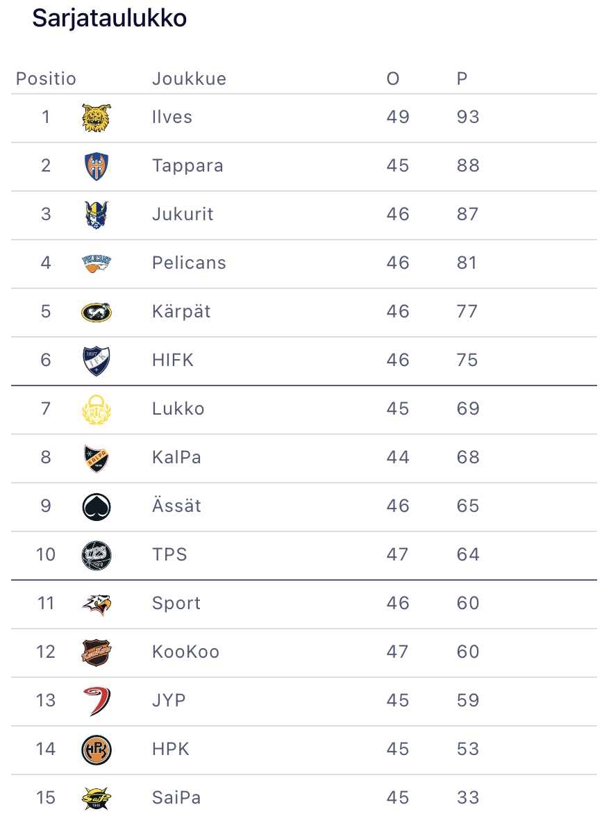The height and width of the screenshot is (821, 611).
Task: Select the Lukko yellow logo
Action: (x=96, y=409)
